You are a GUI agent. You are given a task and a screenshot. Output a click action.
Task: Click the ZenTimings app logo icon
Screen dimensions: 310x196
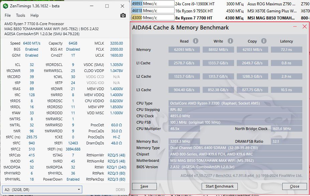6,6
